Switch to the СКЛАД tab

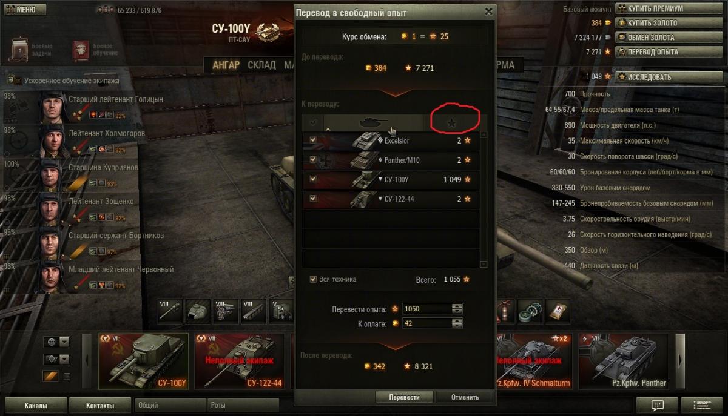coord(261,65)
